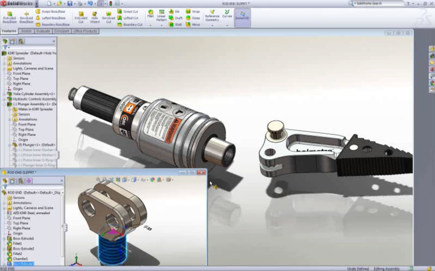Select AISI 4340 Steel material item
The height and width of the screenshot is (271, 435).
click(31, 213)
